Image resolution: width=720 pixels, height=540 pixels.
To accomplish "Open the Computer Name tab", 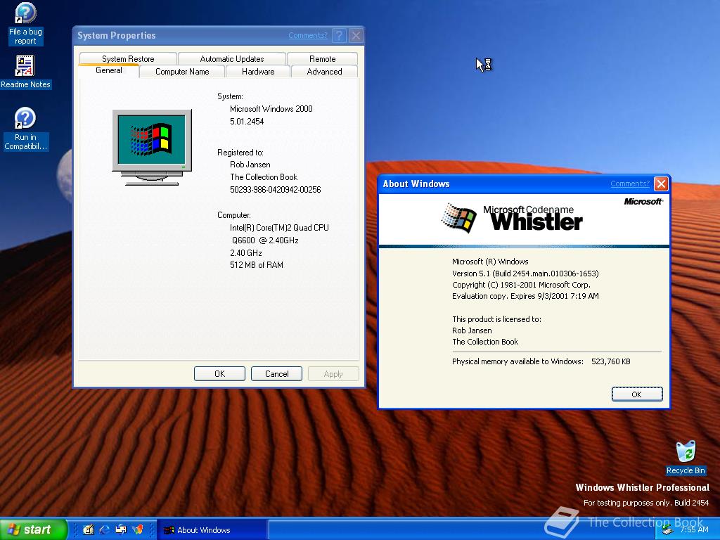I will click(182, 72).
